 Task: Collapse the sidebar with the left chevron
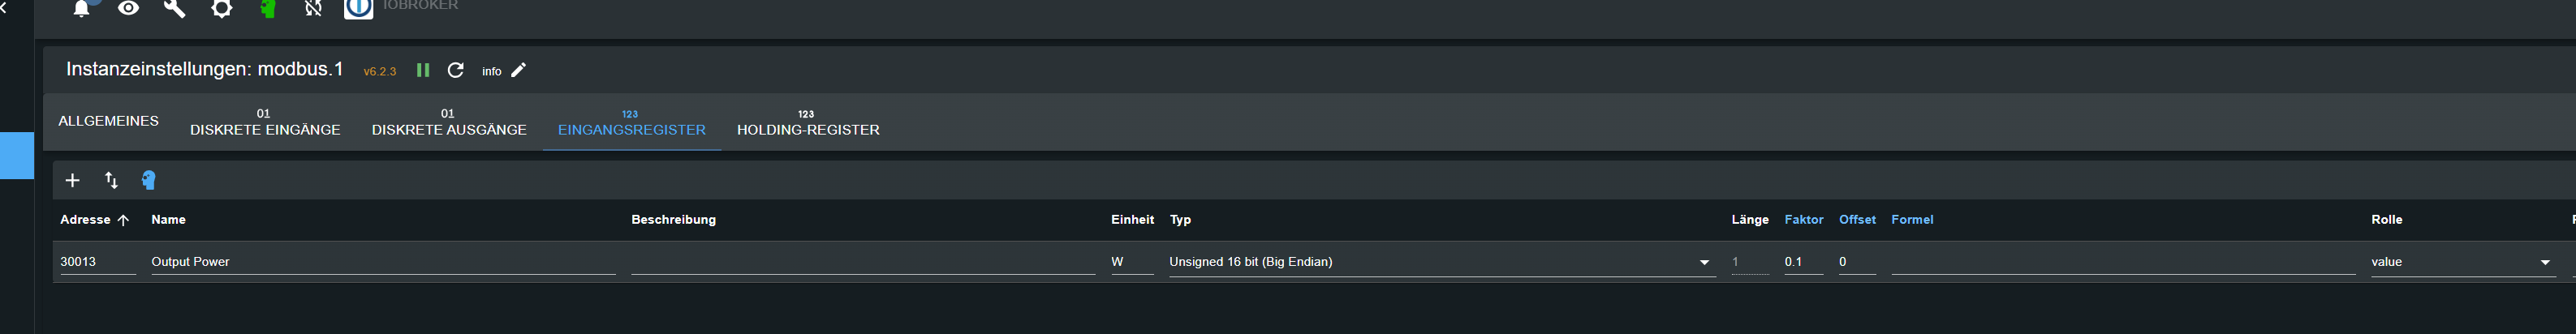[x=4, y=8]
